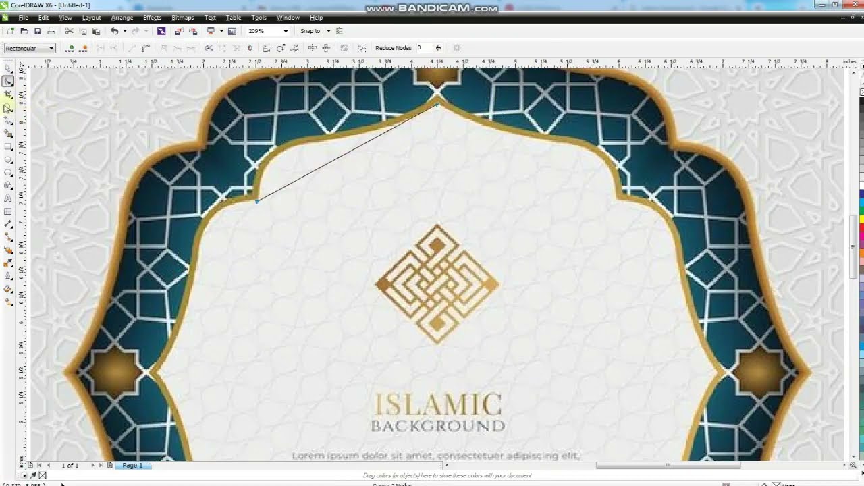This screenshot has height=486, width=864.
Task: Click the Delete Nodes icon
Action: click(x=84, y=48)
